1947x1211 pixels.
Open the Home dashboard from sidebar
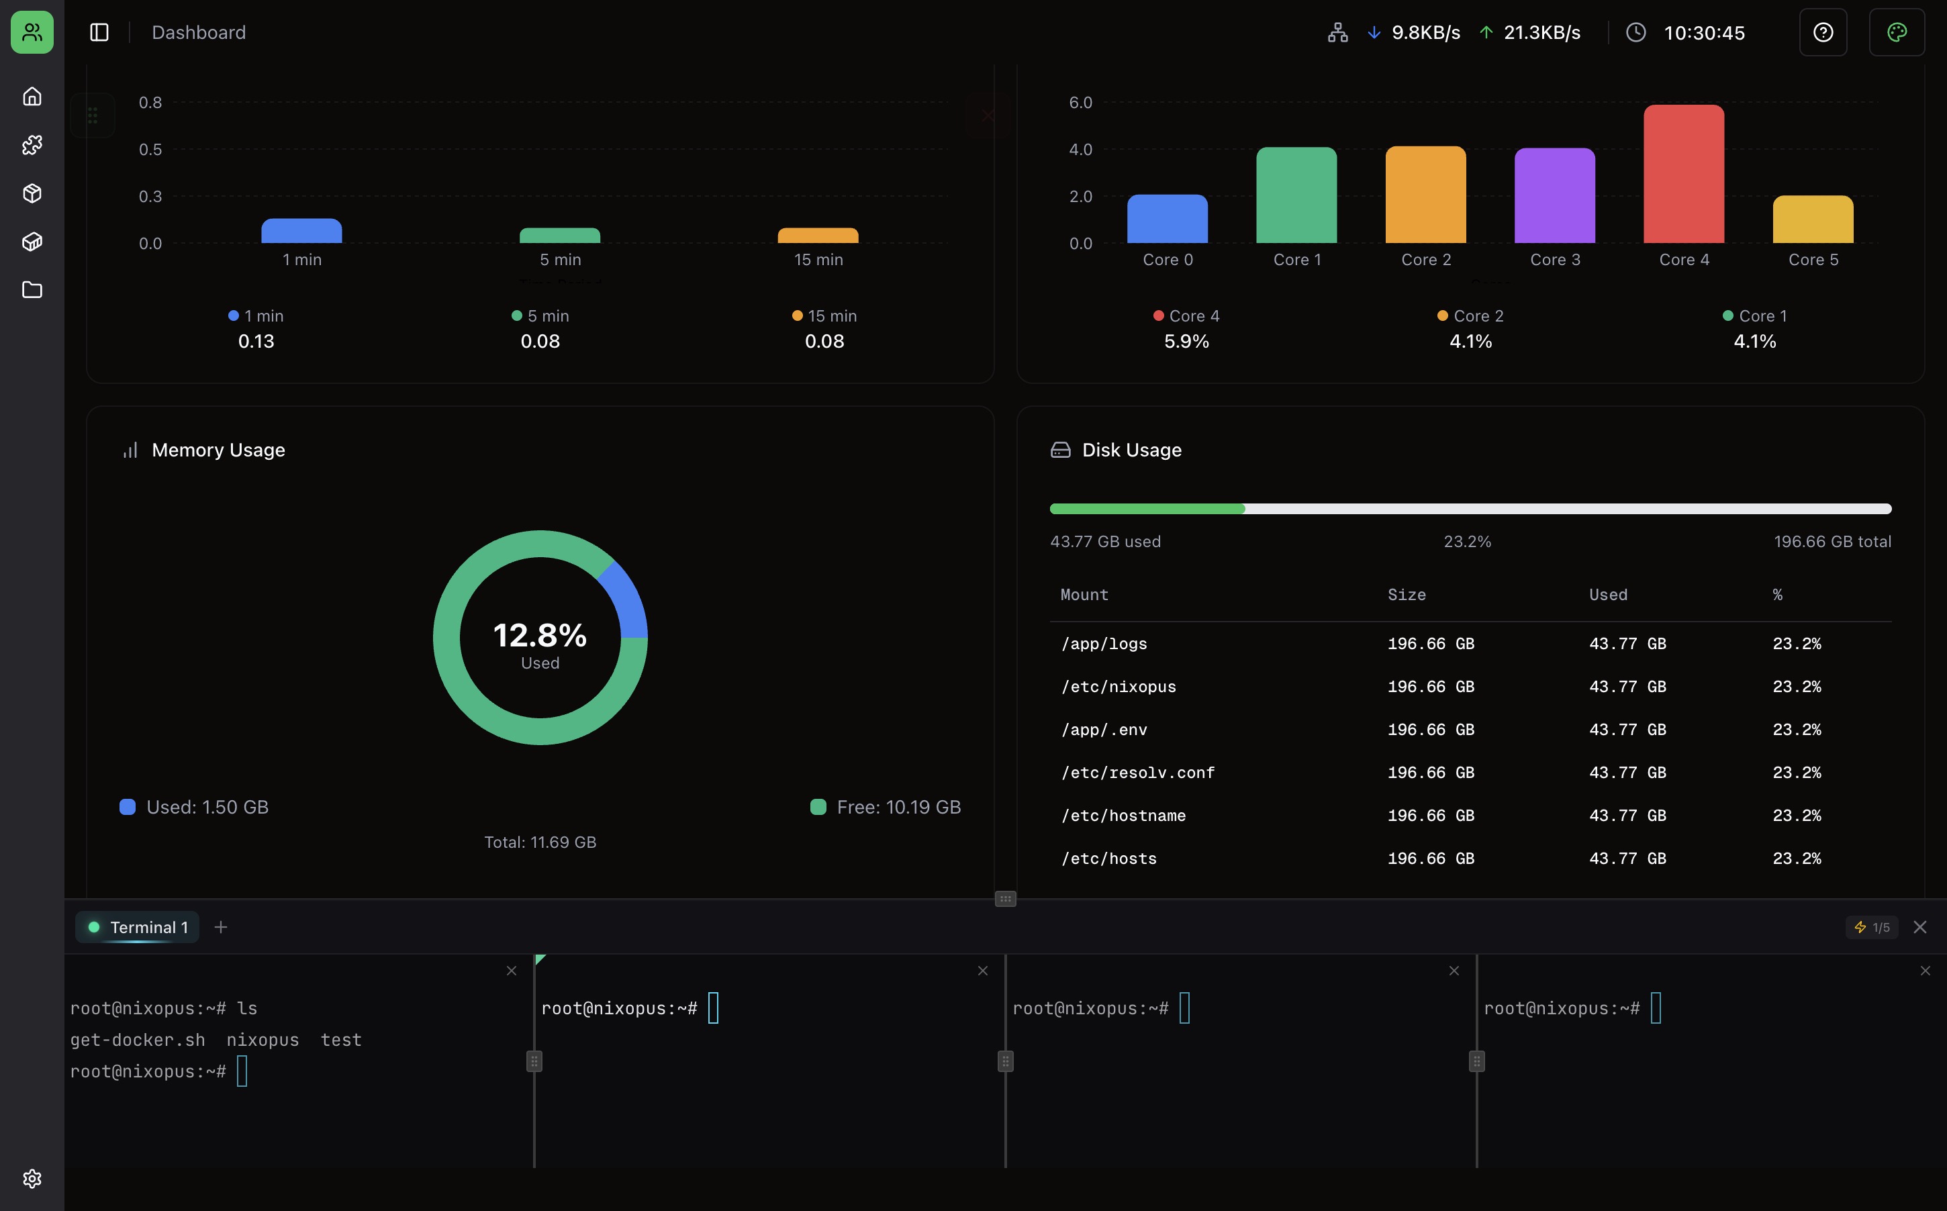click(x=32, y=95)
